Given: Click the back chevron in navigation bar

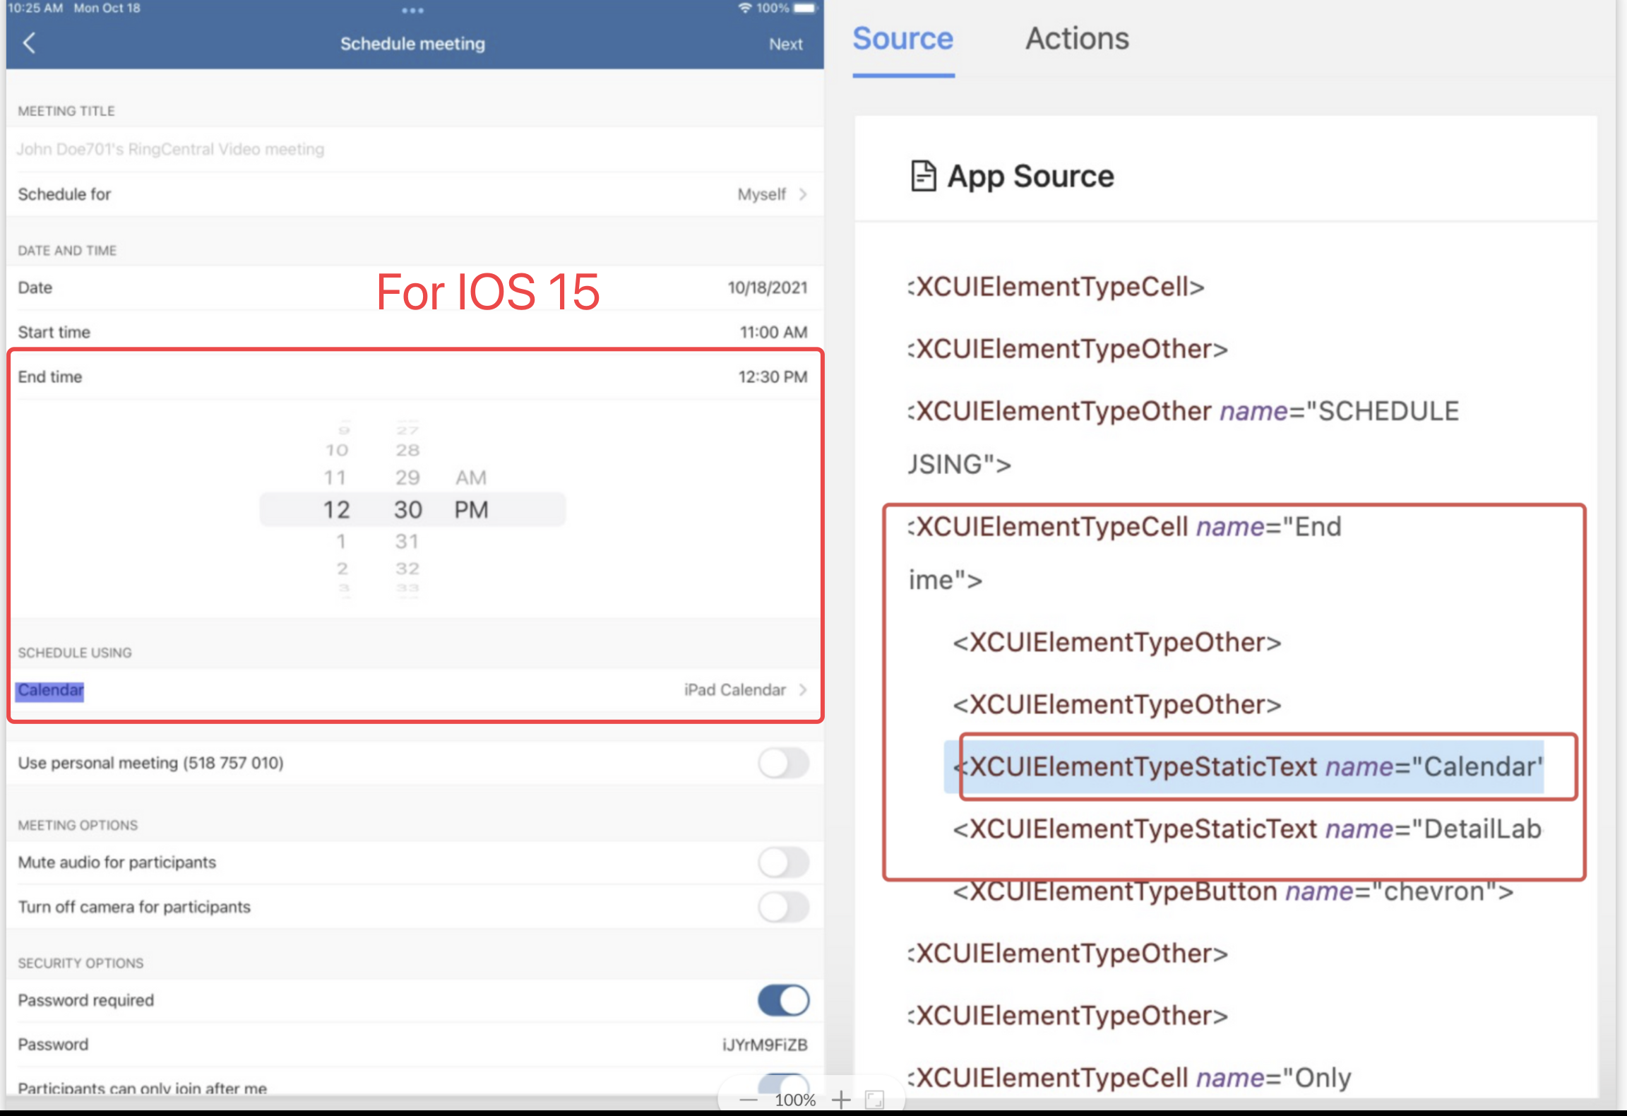Looking at the screenshot, I should point(30,43).
